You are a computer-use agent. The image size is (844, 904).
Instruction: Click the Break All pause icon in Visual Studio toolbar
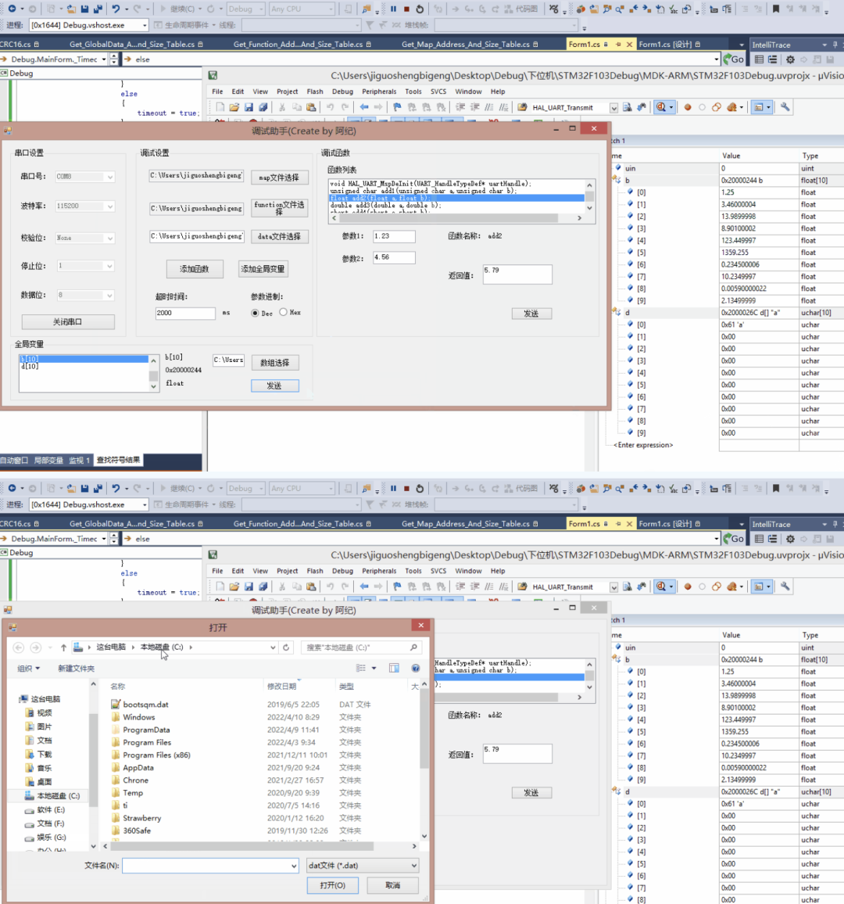pos(394,9)
